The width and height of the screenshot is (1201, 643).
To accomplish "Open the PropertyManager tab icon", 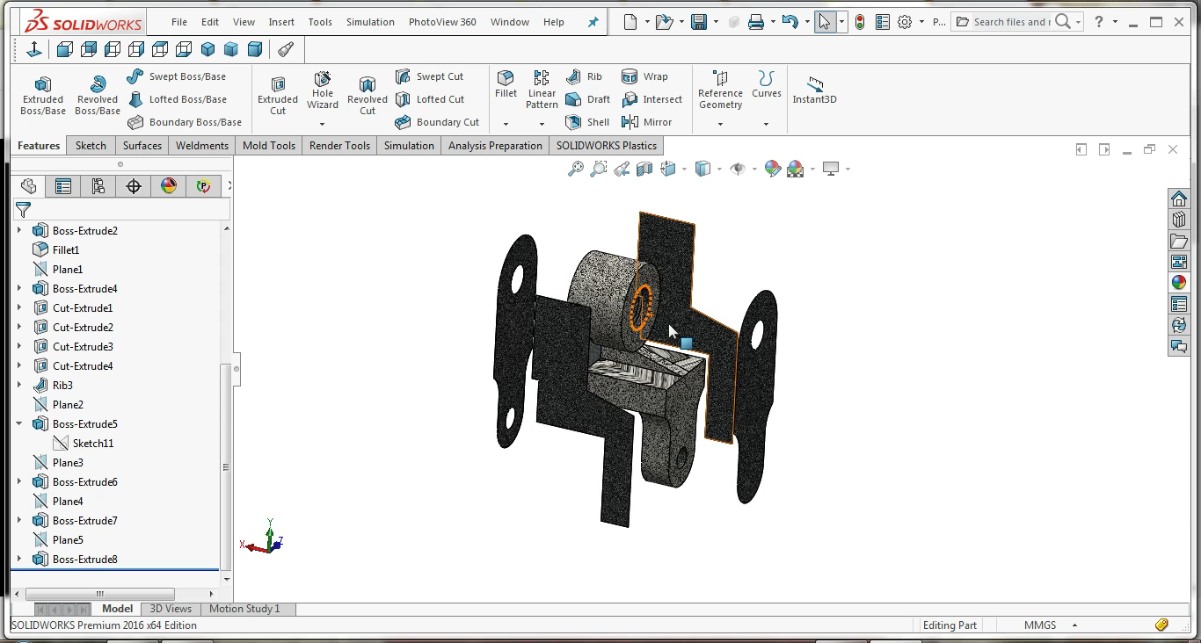I will pos(63,186).
